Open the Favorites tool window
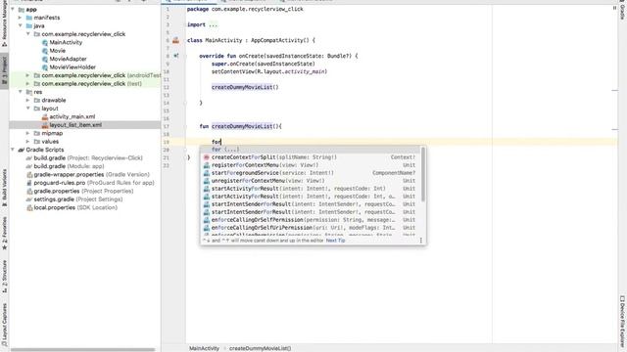This screenshot has width=627, height=352. click(4, 233)
